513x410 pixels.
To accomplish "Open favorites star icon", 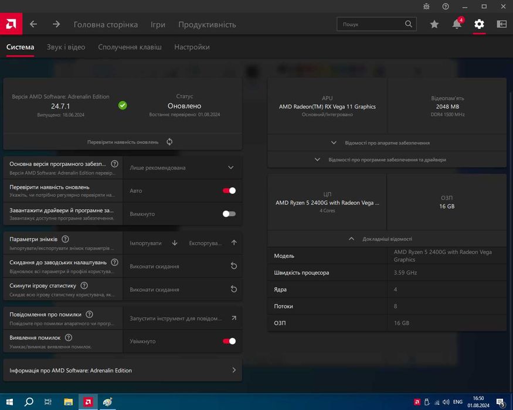I will (x=434, y=24).
